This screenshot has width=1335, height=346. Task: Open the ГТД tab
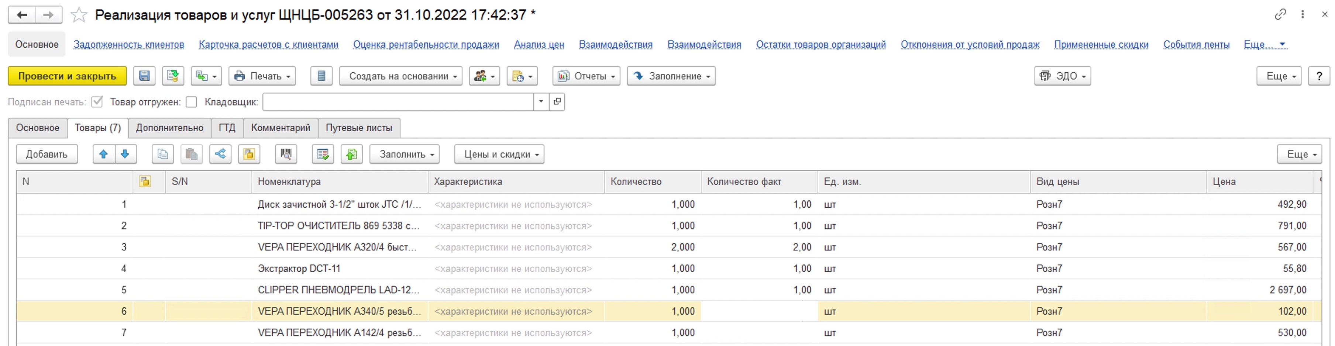coord(227,128)
